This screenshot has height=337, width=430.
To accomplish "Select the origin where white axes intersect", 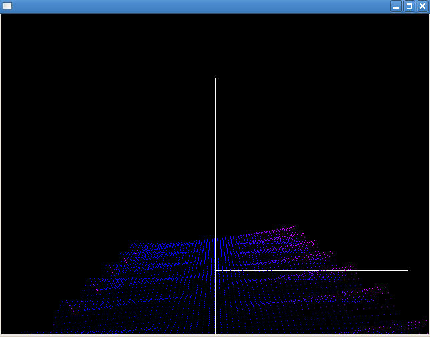I will tap(215, 270).
